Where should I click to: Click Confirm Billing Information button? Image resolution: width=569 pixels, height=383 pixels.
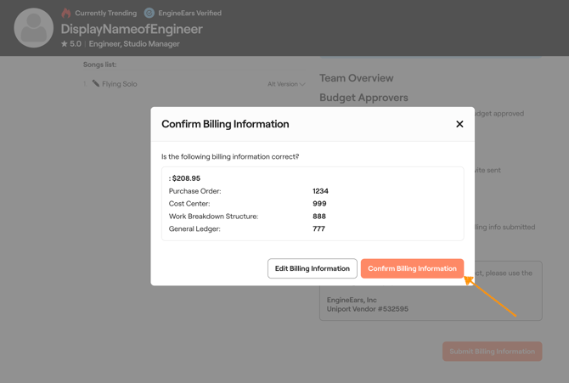412,268
